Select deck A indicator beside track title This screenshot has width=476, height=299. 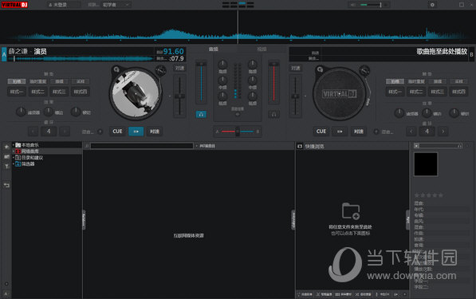(x=4, y=54)
